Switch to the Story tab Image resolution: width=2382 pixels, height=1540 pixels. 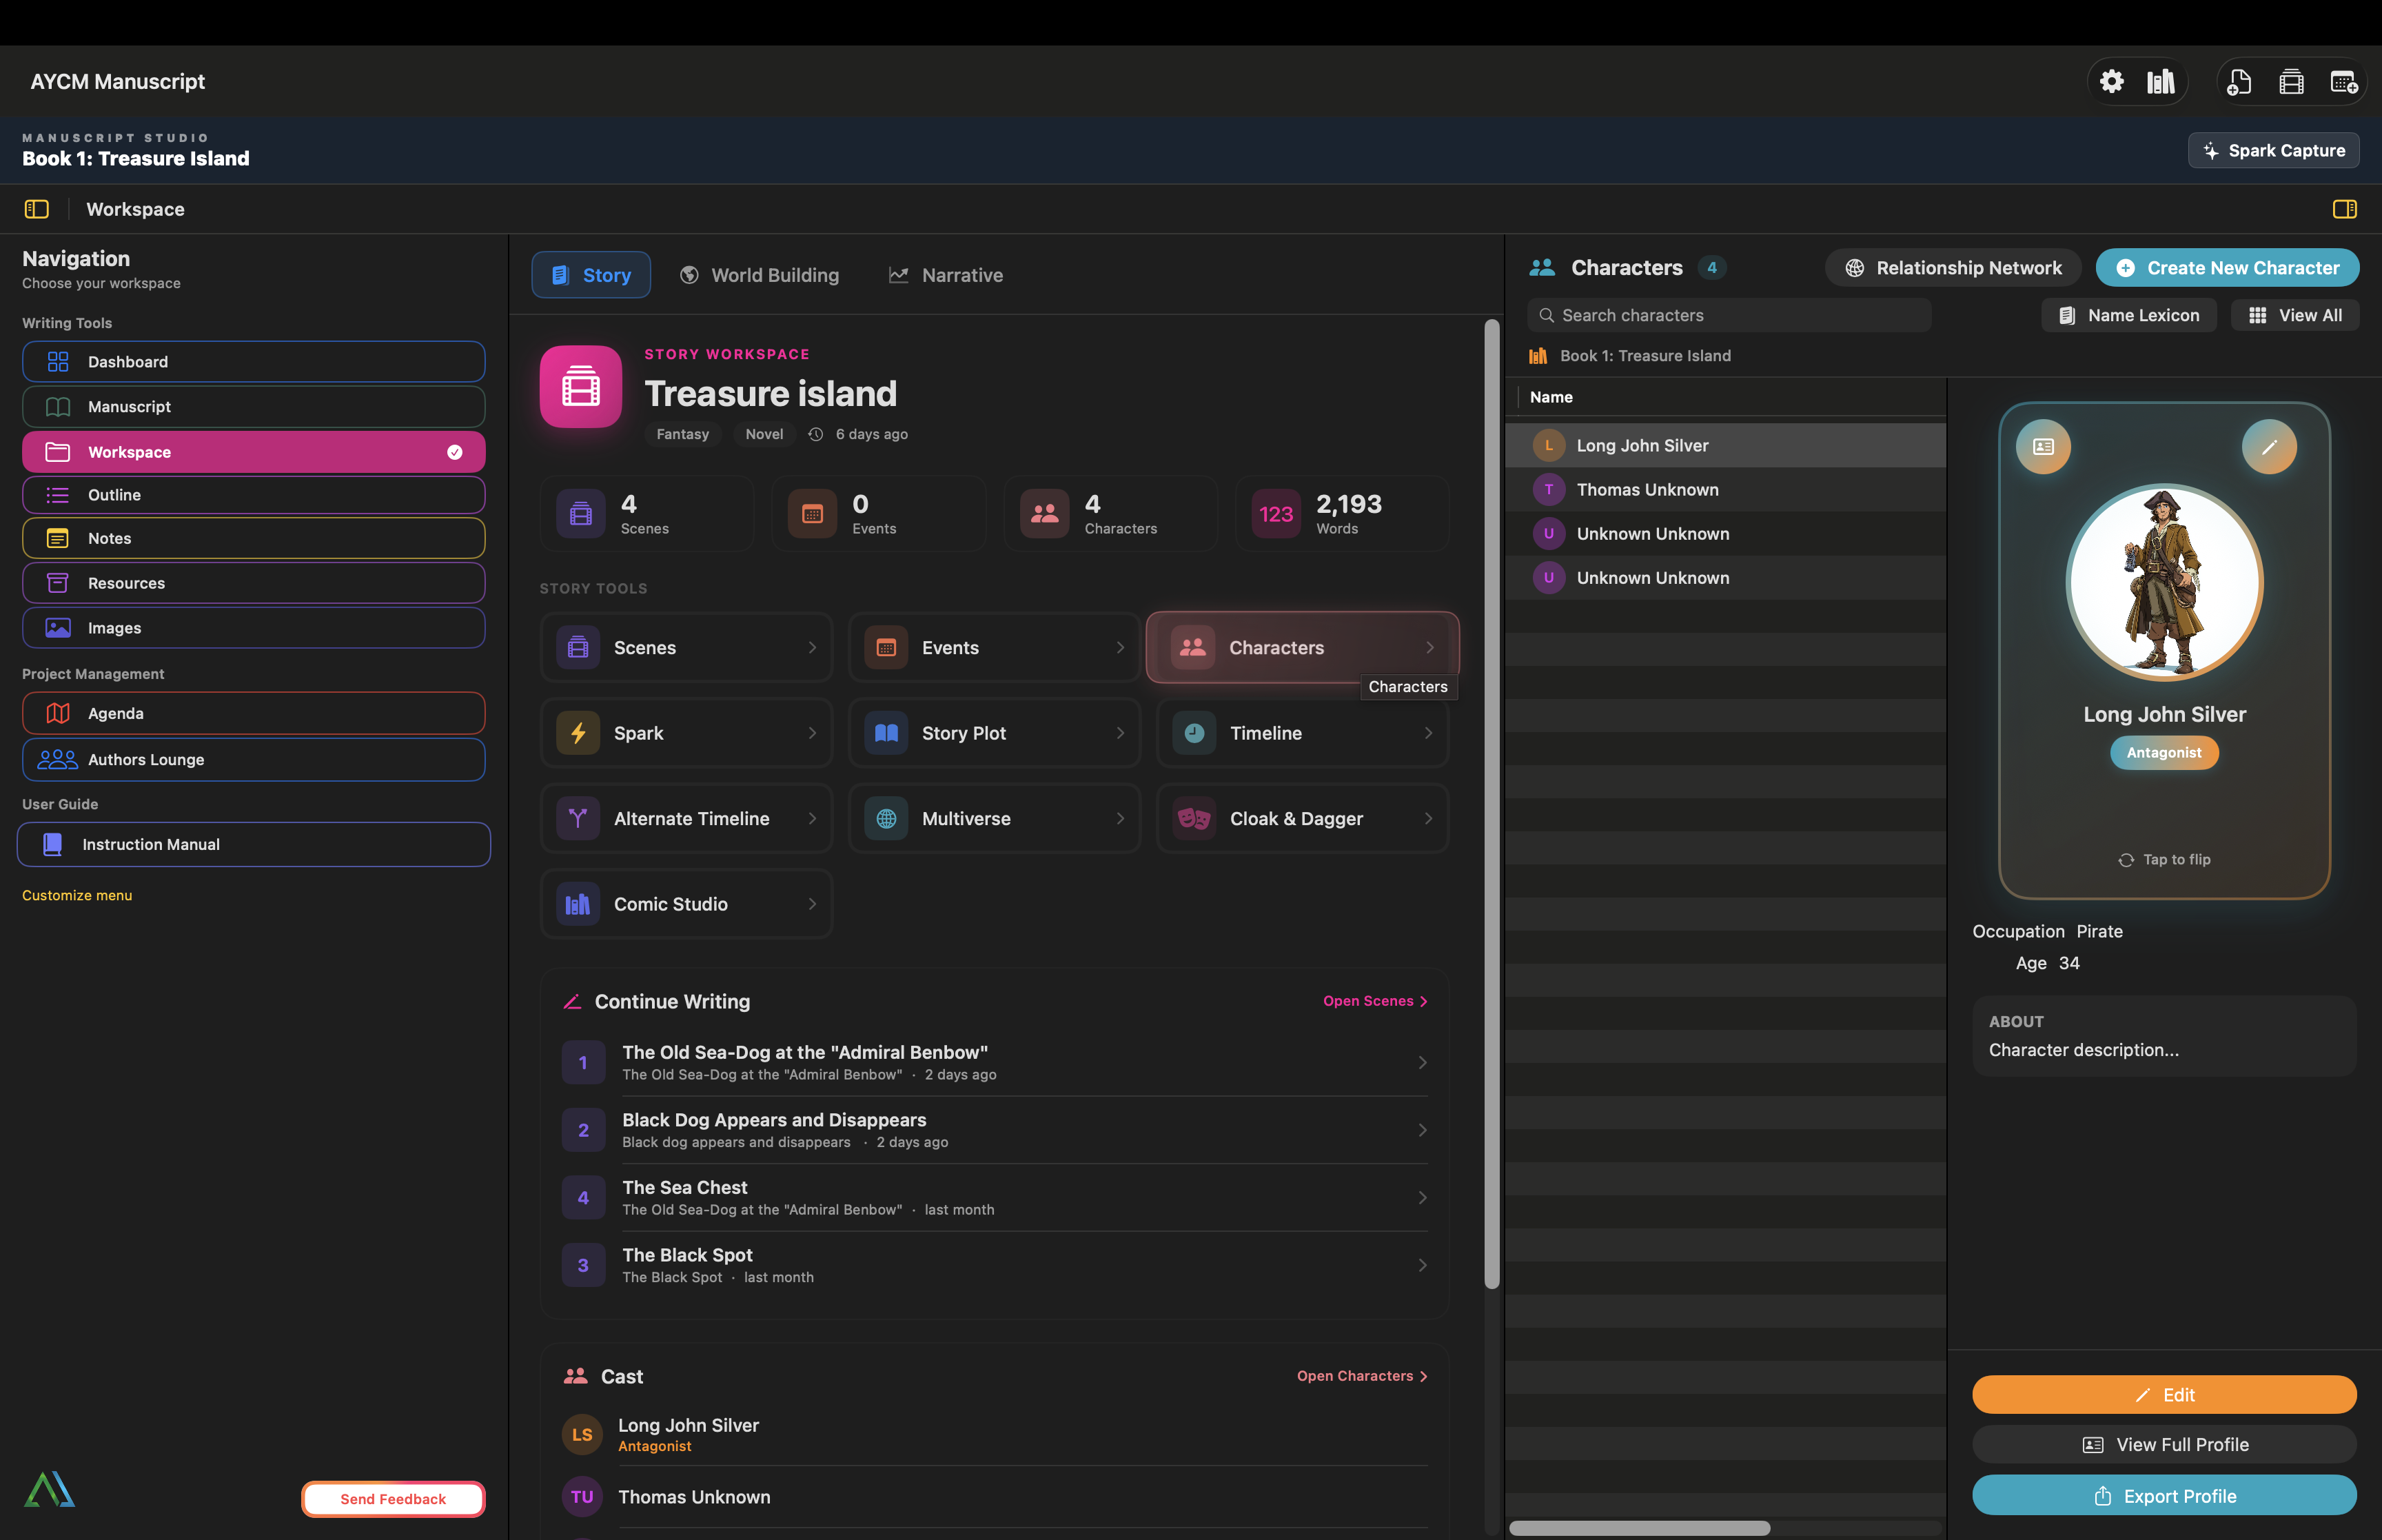pyautogui.click(x=591, y=275)
